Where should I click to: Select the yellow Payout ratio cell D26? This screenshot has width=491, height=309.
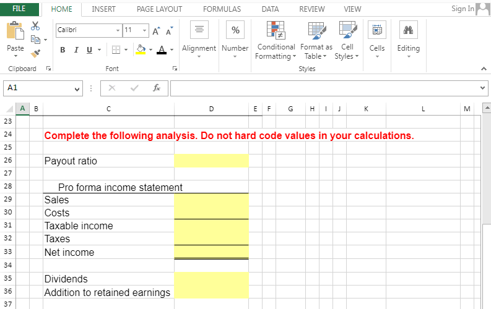[x=211, y=161]
